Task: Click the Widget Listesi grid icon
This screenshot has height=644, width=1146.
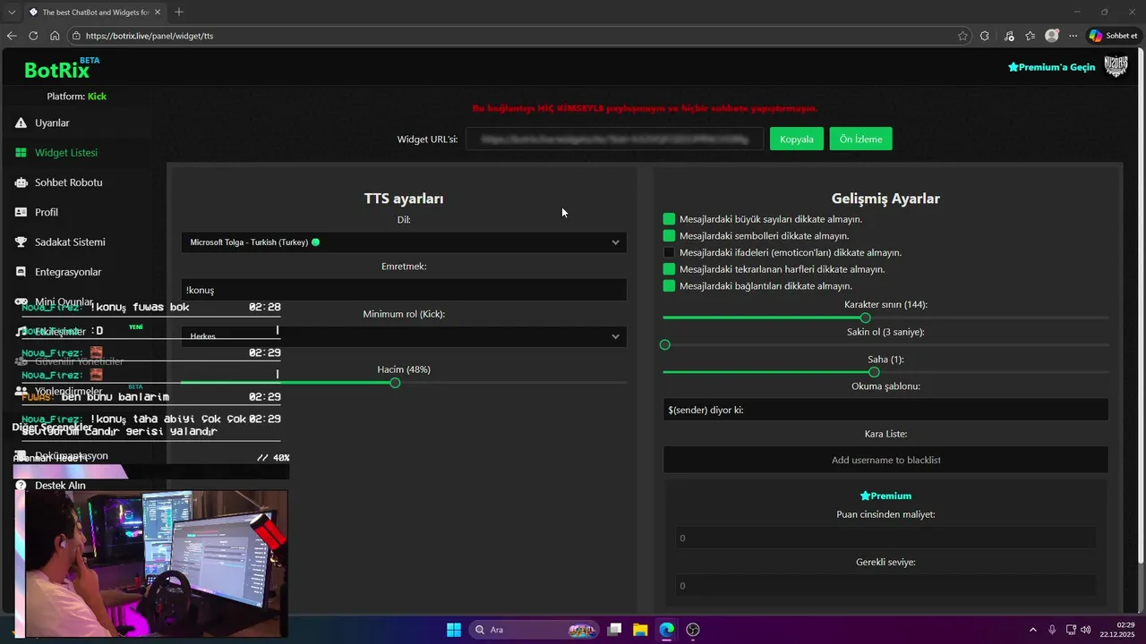Action: [21, 153]
